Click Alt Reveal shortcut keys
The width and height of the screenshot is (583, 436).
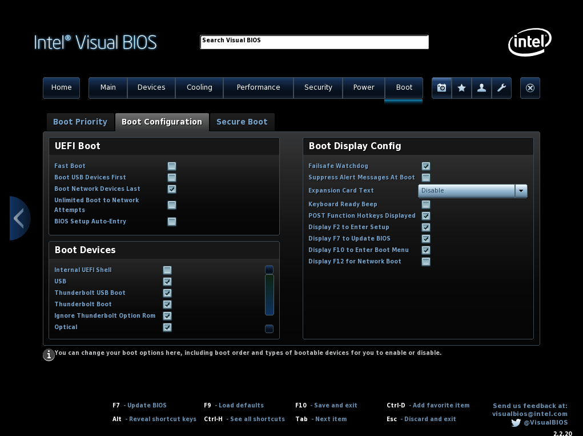[154, 419]
